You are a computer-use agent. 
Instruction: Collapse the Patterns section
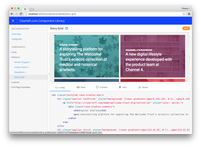[15, 57]
